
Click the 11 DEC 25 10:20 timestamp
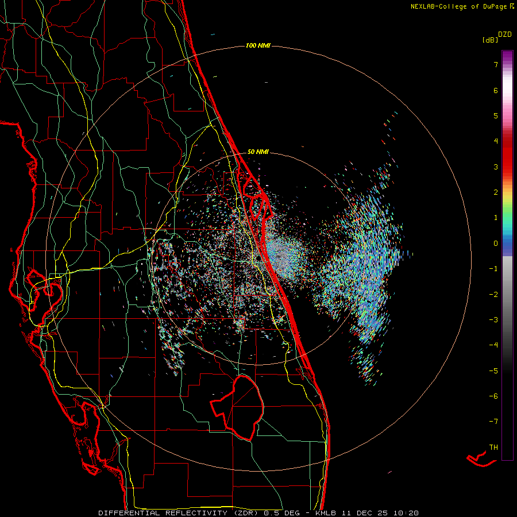click(x=381, y=513)
